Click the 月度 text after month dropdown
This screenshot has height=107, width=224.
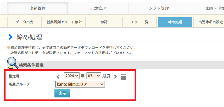point(106,76)
